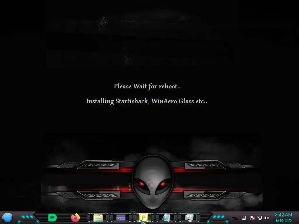Launch the green chat app in the taskbar

coord(53,218)
